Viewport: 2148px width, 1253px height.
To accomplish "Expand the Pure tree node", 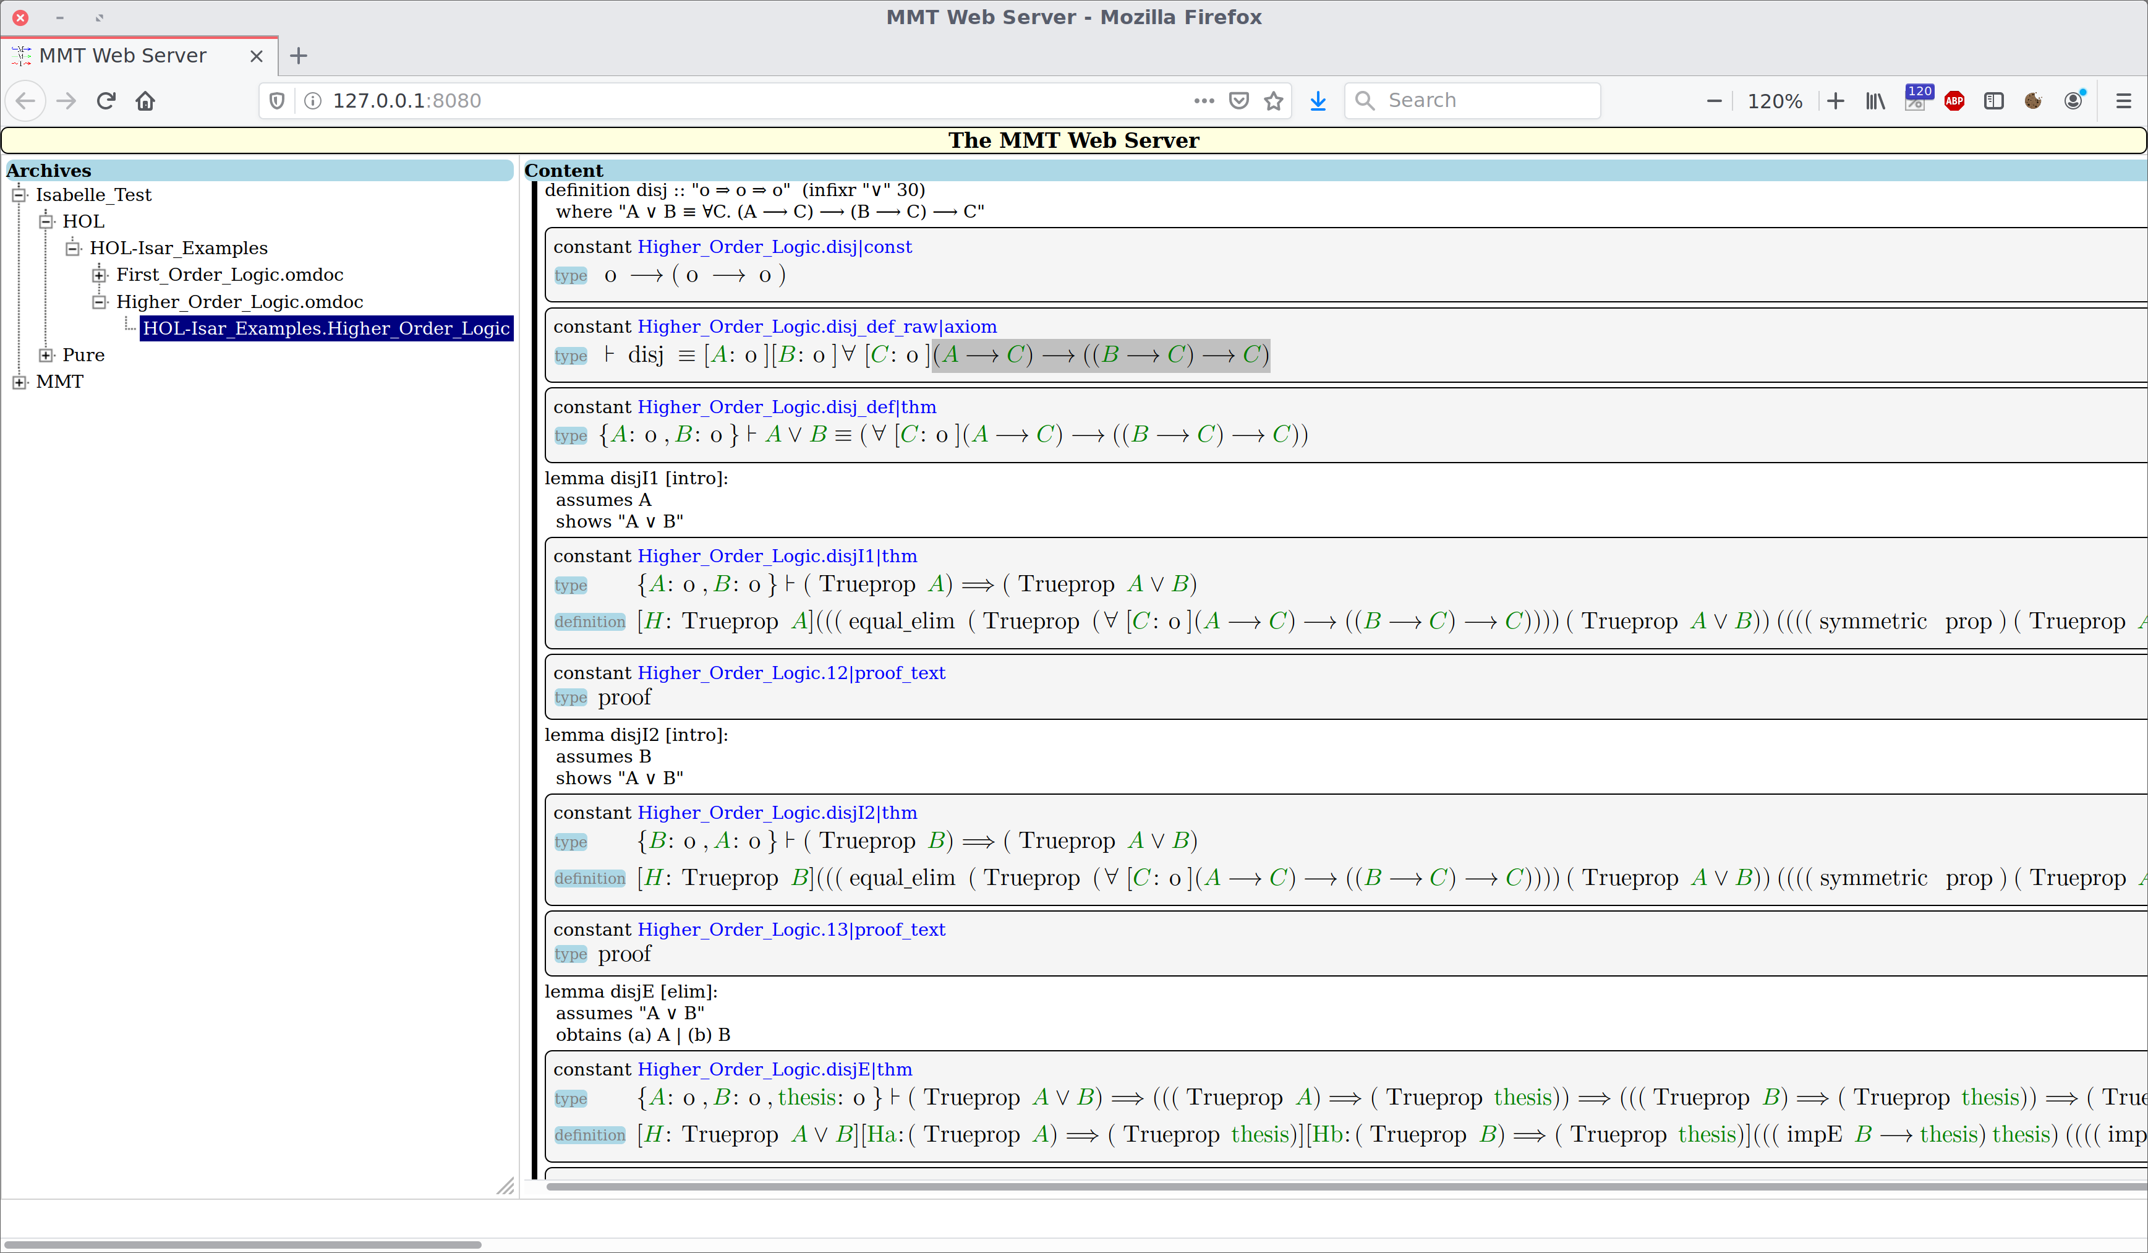I will (x=46, y=354).
